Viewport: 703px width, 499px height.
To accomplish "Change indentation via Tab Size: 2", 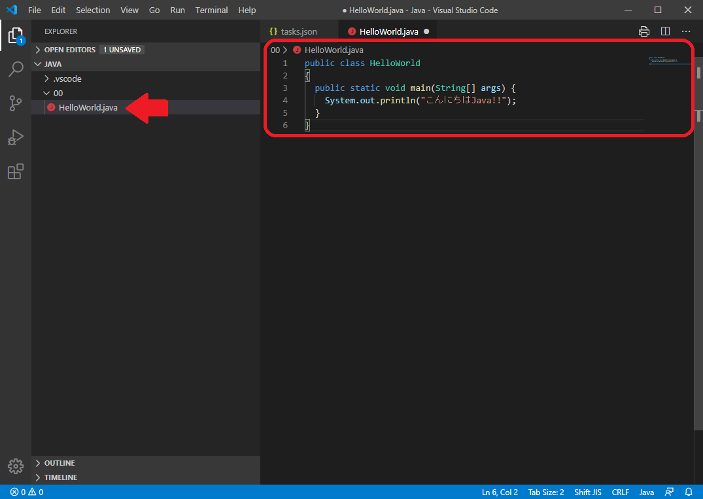I will coord(546,492).
